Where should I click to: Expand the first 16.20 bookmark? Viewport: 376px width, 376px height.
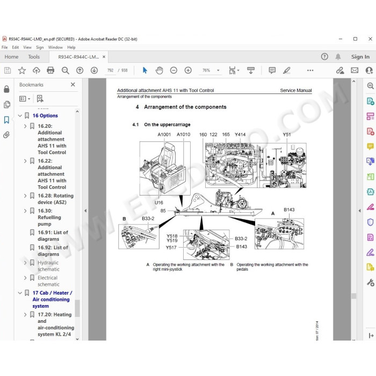click(x=25, y=126)
